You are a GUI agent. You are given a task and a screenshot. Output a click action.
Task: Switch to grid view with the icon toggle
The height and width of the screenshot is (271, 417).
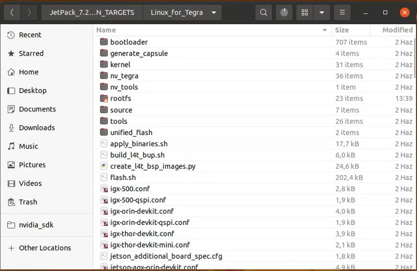tap(305, 12)
